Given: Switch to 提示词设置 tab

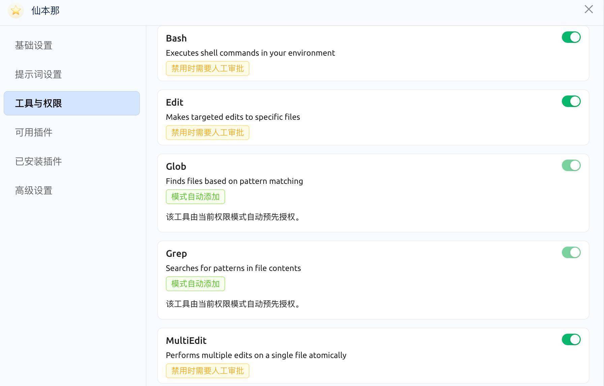Looking at the screenshot, I should click(38, 74).
